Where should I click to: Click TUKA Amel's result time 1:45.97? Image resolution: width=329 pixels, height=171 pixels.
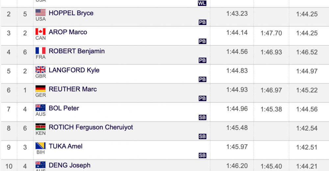(x=237, y=147)
